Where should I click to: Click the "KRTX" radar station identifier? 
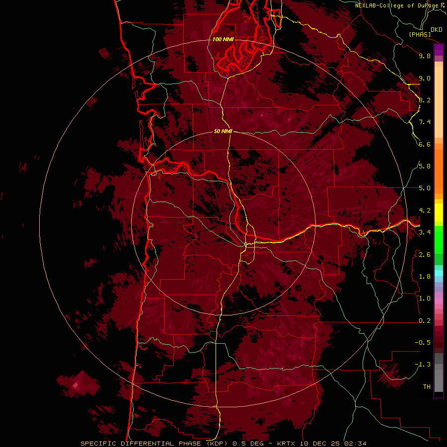point(286,444)
